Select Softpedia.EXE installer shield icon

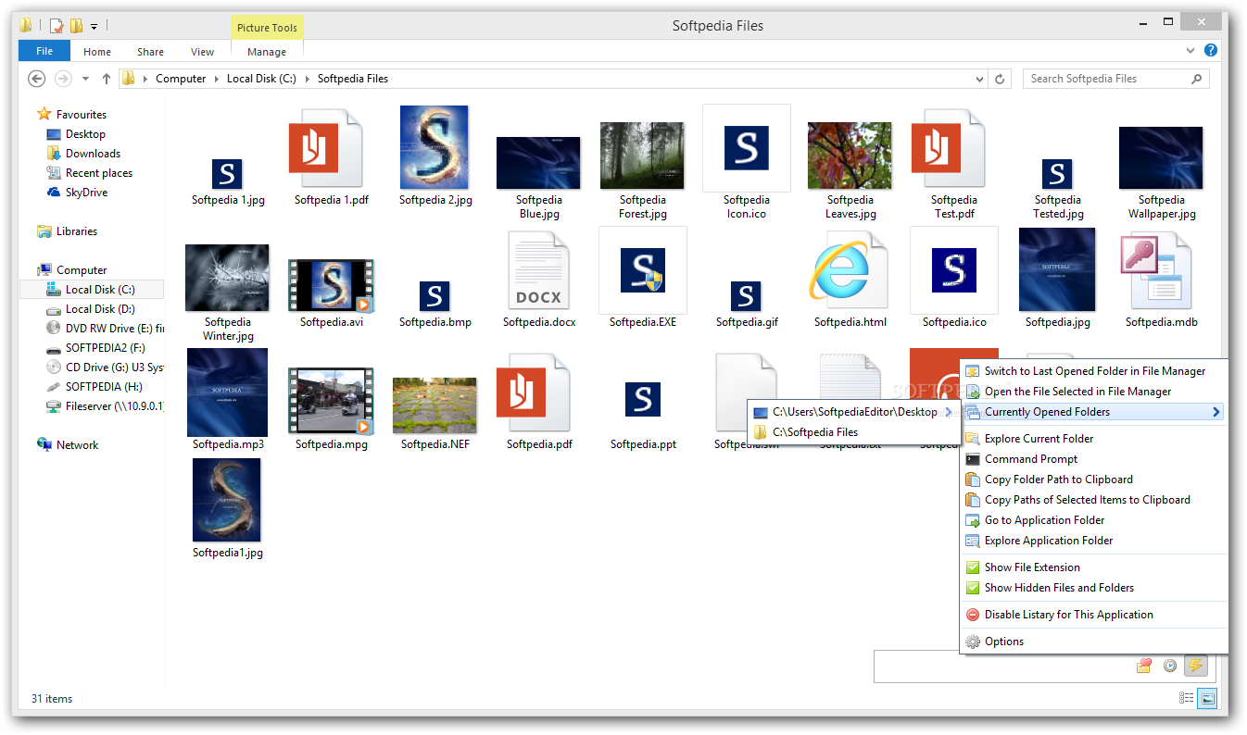pos(642,270)
